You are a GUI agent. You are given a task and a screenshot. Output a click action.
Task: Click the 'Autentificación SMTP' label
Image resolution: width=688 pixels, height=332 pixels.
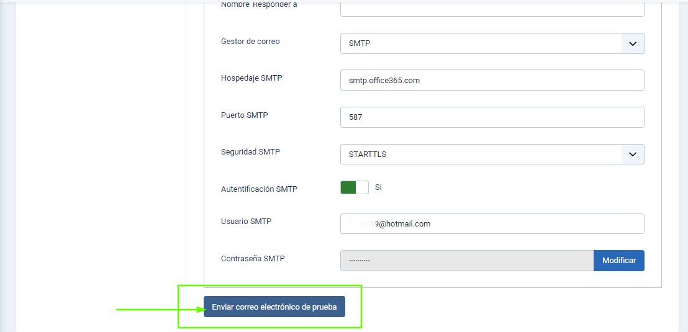pos(259,189)
